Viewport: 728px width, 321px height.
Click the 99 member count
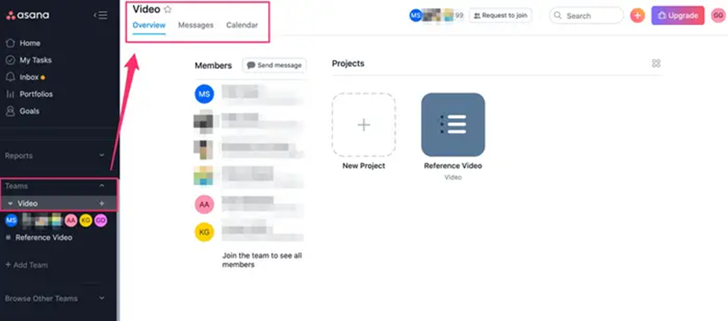459,16
